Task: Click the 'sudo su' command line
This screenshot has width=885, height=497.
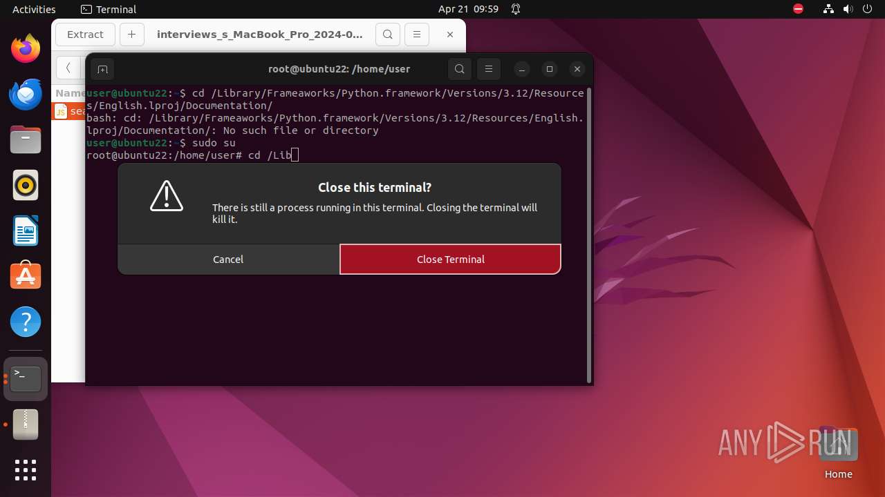Action: coord(214,143)
